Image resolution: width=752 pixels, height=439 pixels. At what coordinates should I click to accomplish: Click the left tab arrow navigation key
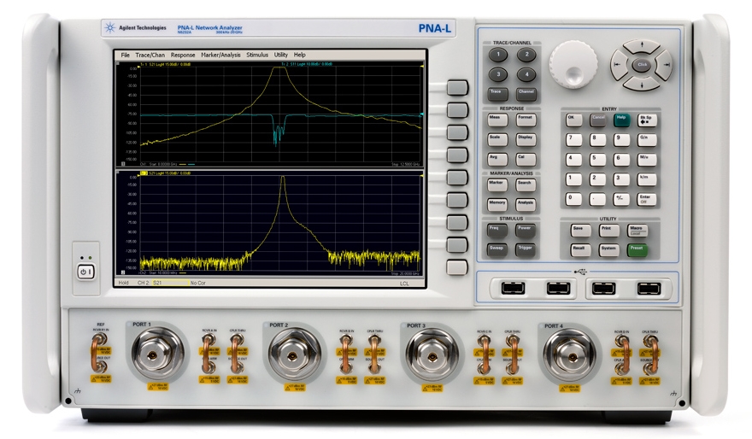click(x=619, y=65)
